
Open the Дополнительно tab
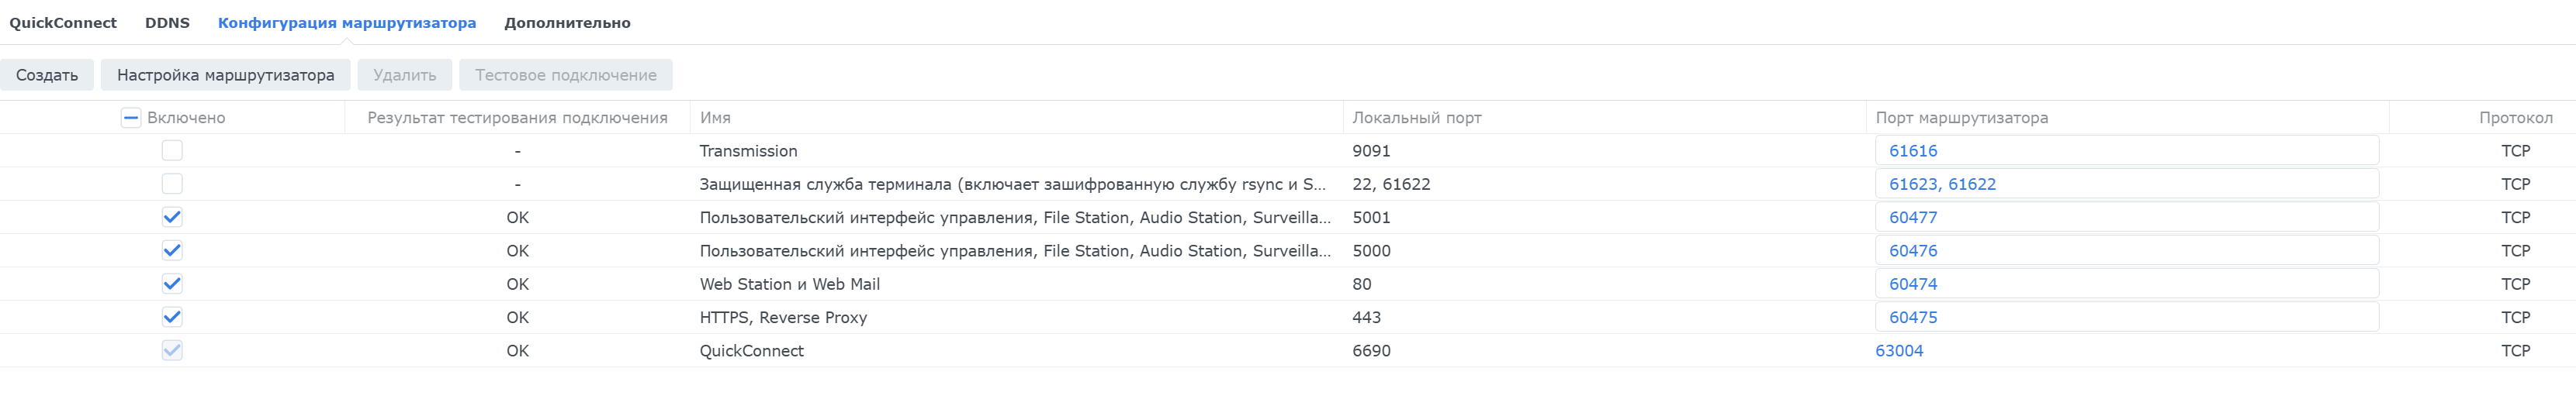567,23
